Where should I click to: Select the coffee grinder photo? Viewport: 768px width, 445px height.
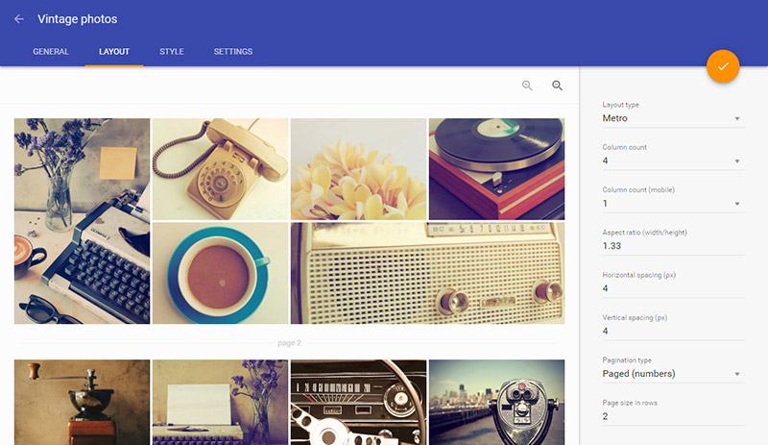82,403
